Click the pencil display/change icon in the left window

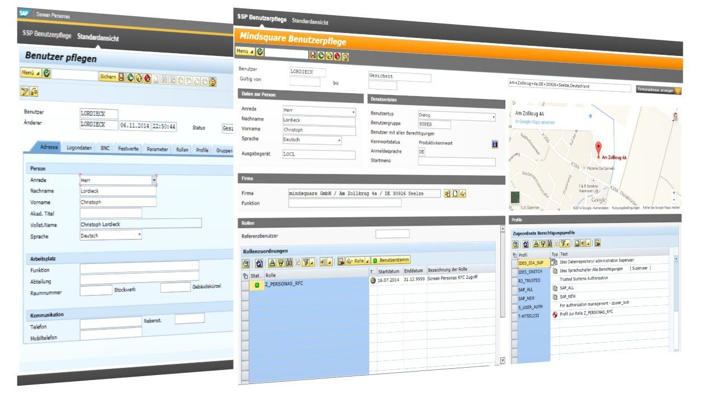coord(25,91)
